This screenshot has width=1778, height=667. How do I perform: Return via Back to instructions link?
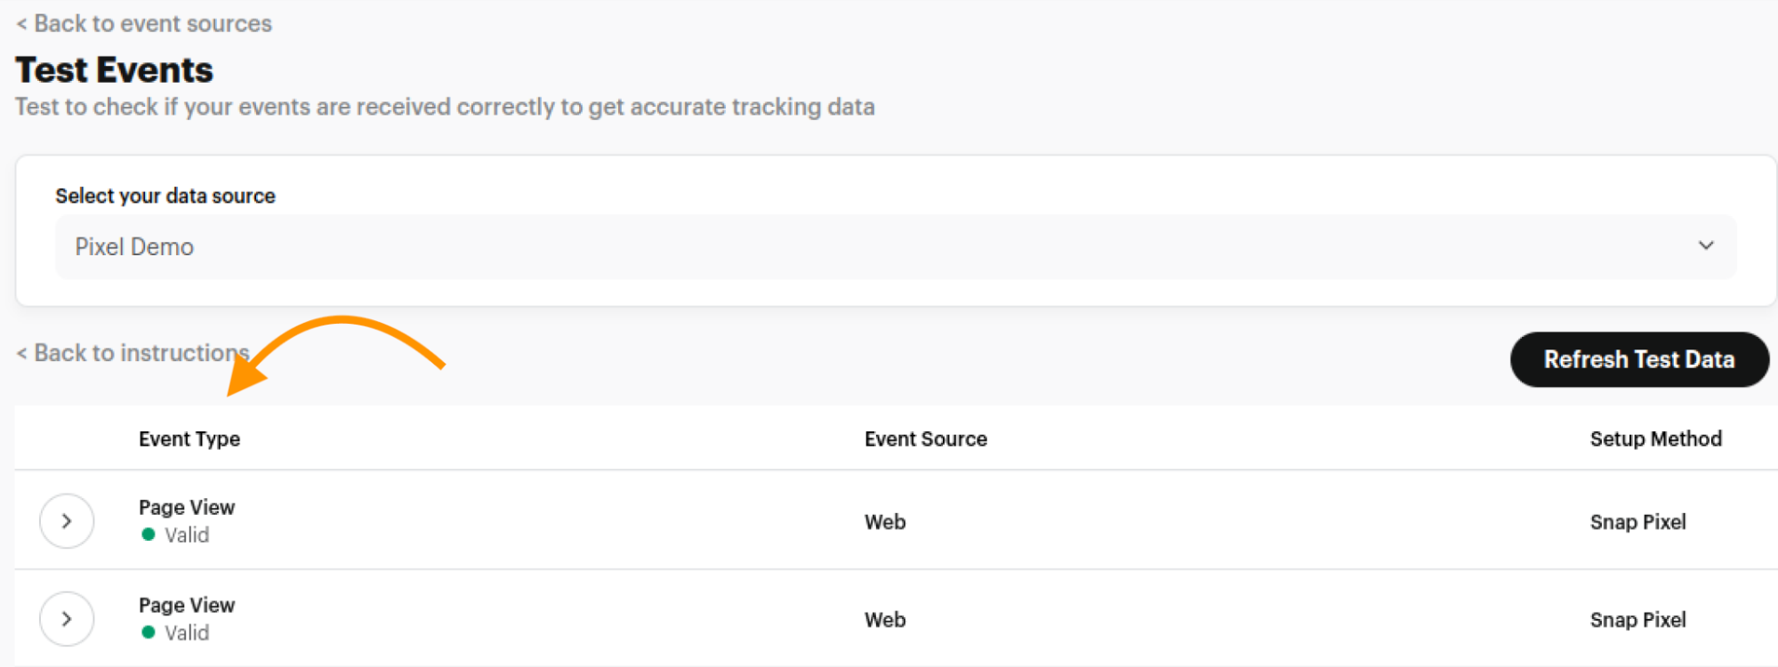click(x=133, y=353)
